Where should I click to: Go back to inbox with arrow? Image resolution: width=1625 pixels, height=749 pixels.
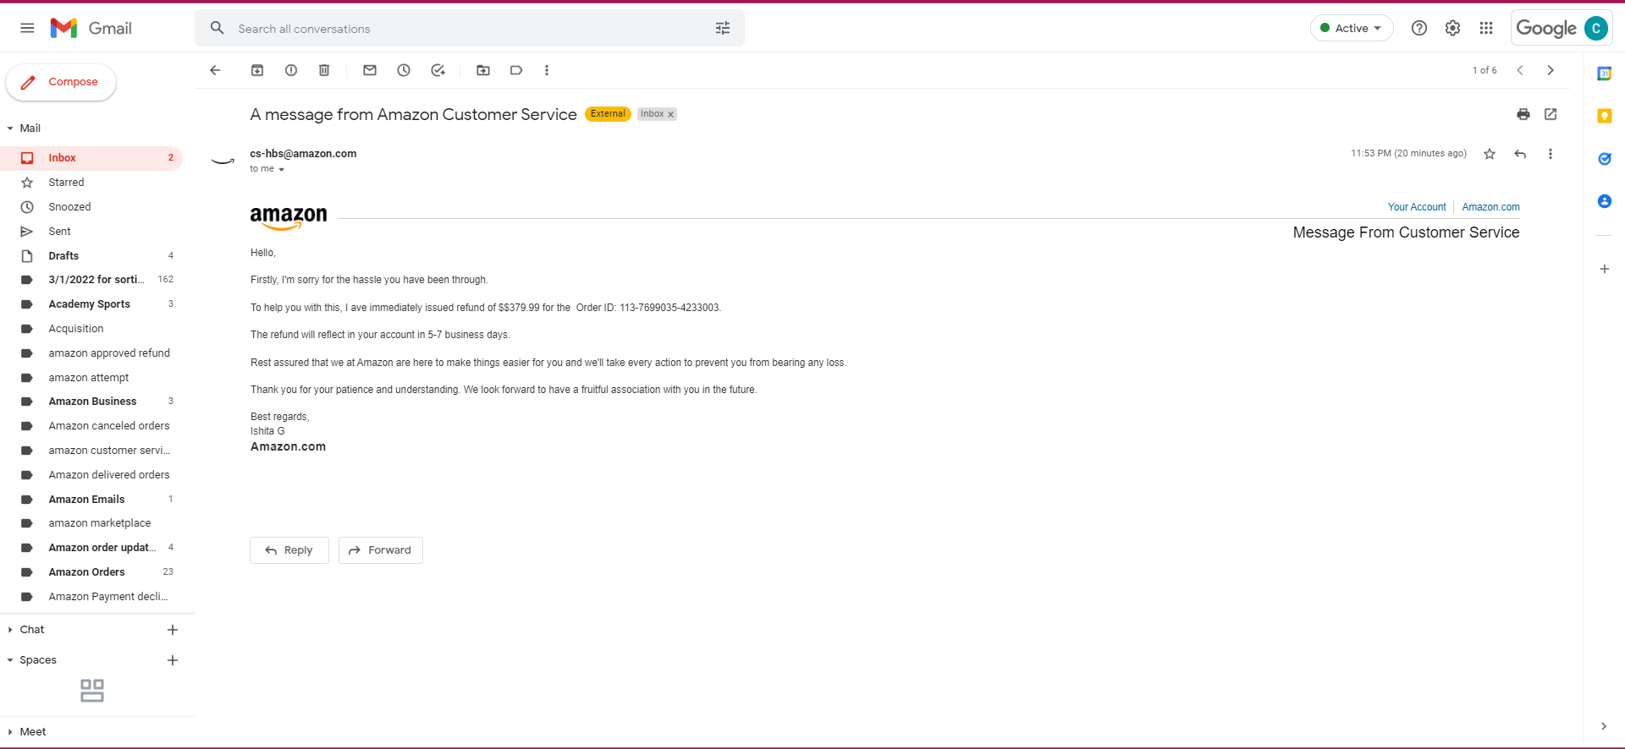tap(215, 70)
